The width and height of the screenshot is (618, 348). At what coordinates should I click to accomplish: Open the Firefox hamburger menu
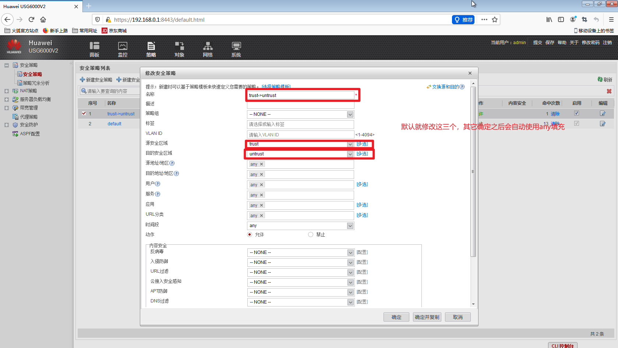click(611, 19)
